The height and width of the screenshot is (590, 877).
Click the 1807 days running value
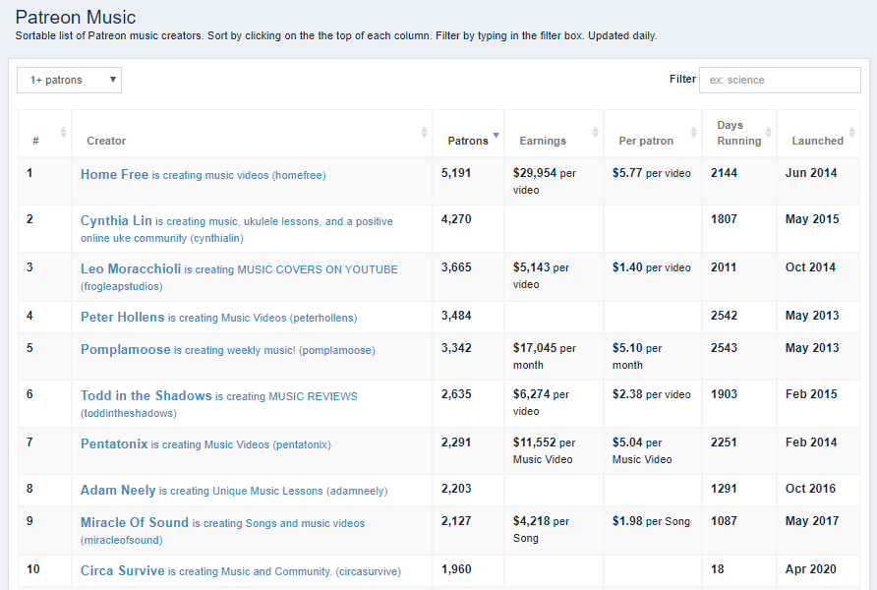pos(724,219)
